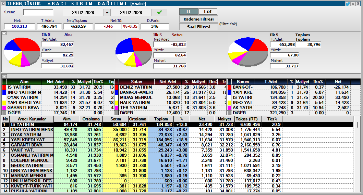
Task: Click the D.Fark value 346 field
Action: tap(155, 27)
